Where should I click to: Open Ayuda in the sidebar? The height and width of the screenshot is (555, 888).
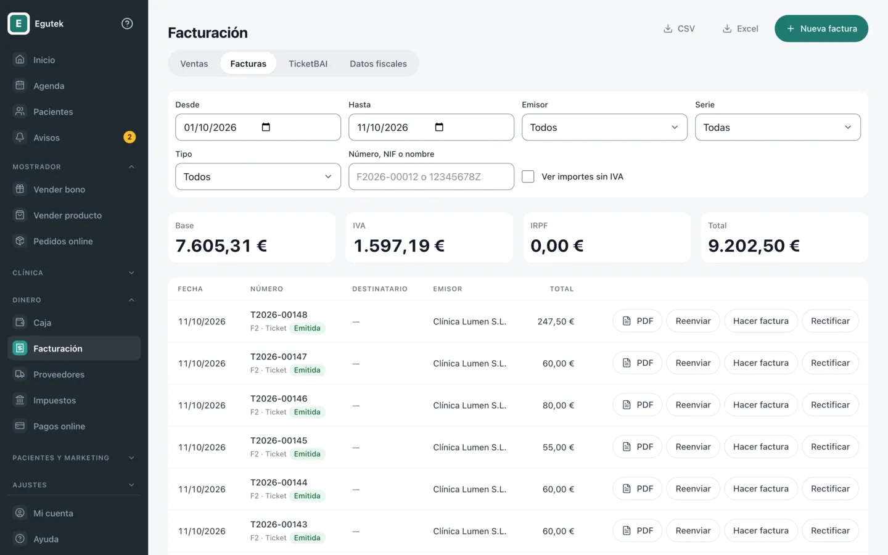coord(74,538)
